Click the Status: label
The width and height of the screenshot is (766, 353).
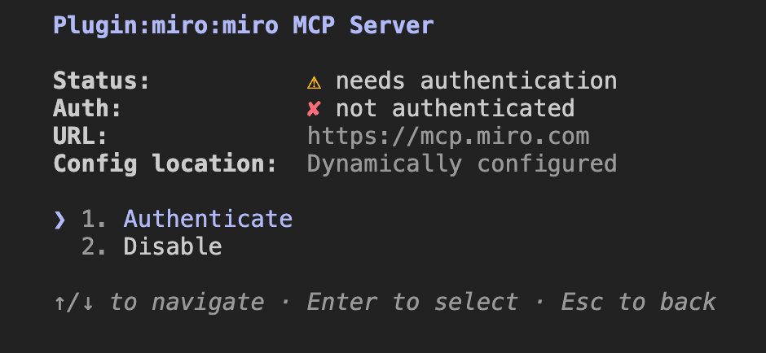pyautogui.click(x=101, y=81)
